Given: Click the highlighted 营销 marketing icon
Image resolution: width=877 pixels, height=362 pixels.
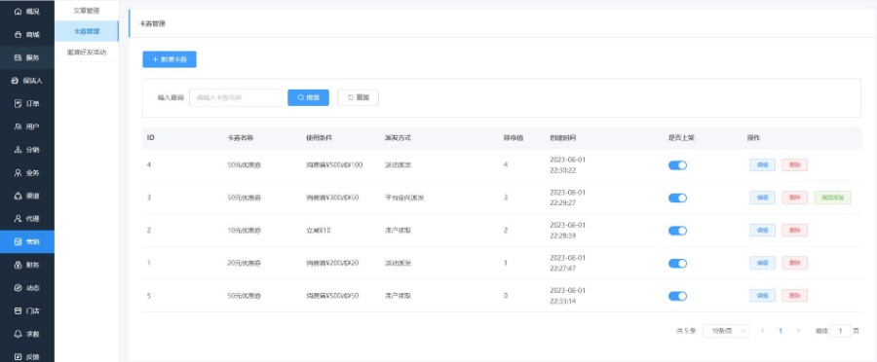Looking at the screenshot, I should click(18, 242).
